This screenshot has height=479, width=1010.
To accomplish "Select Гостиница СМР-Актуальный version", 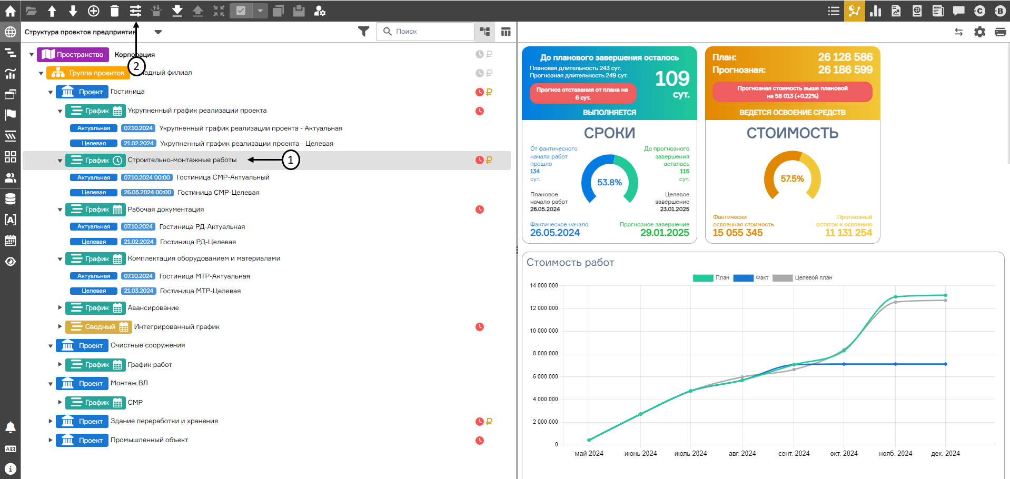I will pyautogui.click(x=223, y=177).
